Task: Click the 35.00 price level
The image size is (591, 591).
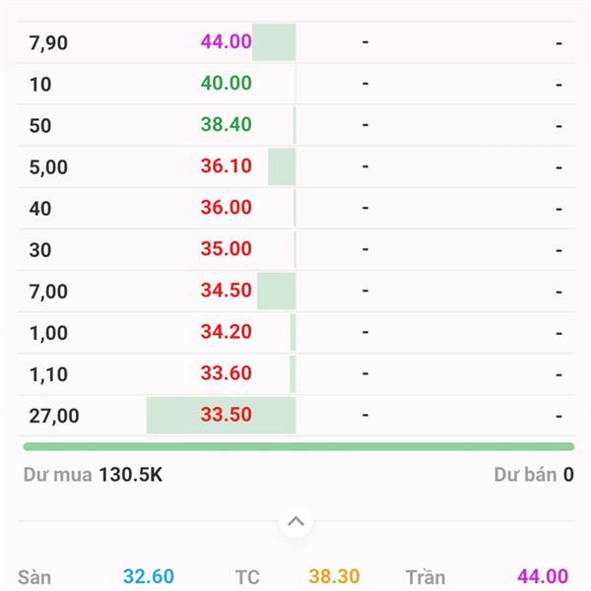Action: (227, 249)
